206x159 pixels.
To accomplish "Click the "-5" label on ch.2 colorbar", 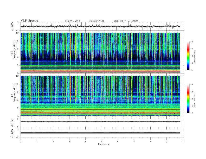I will tap(192, 99).
